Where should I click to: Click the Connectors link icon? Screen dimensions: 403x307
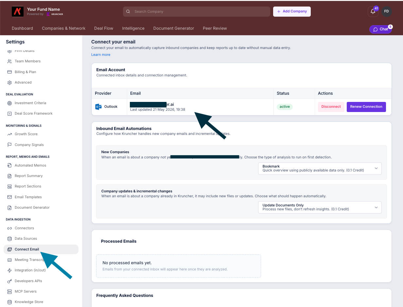(x=9, y=228)
